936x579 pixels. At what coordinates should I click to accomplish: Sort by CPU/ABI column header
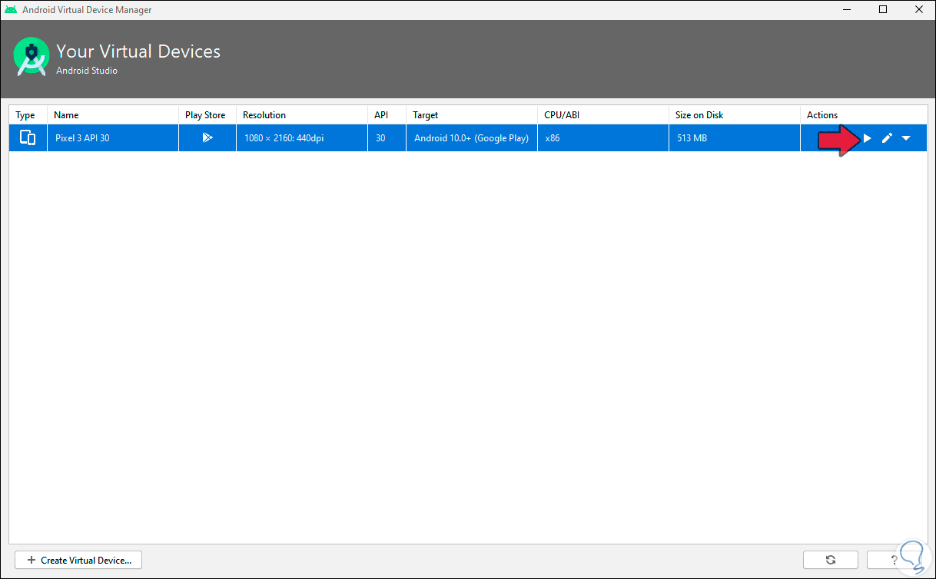click(603, 115)
